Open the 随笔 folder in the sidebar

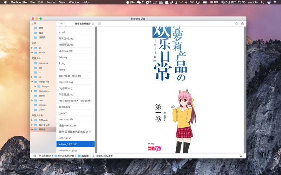[x=41, y=28]
